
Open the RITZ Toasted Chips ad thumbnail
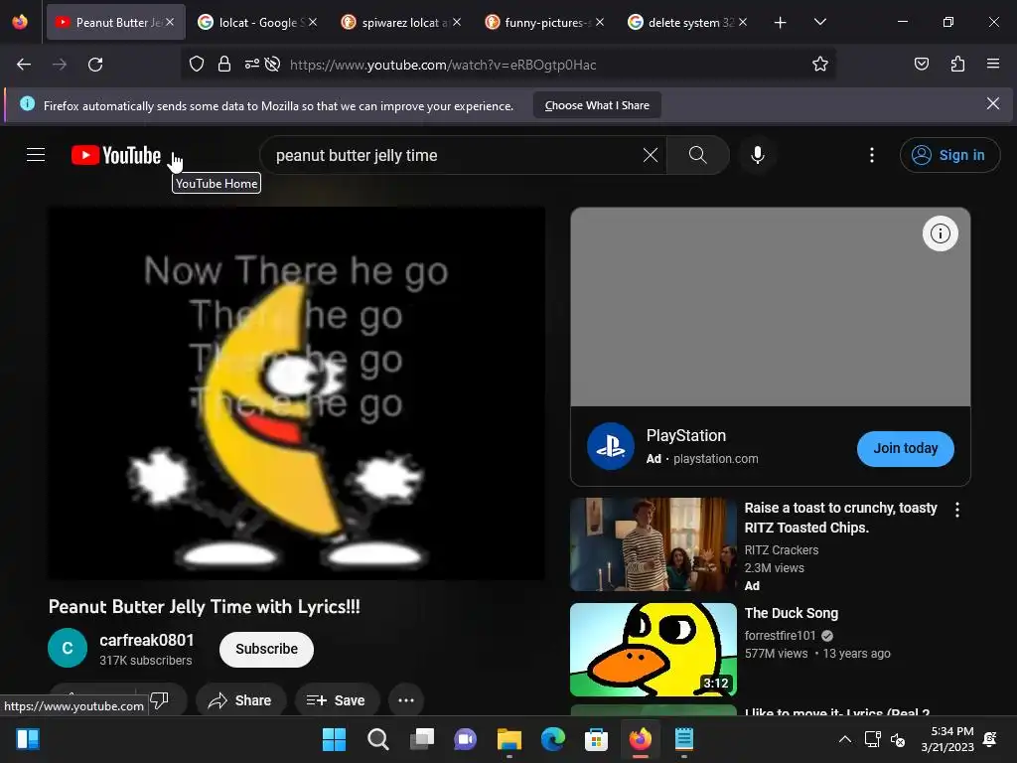pyautogui.click(x=654, y=544)
